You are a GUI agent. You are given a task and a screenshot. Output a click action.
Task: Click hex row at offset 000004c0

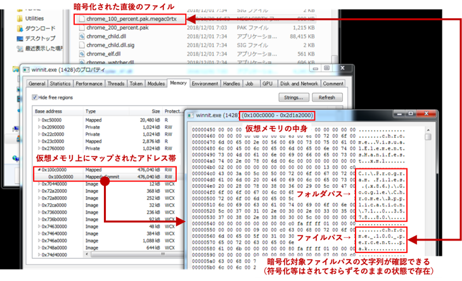coord(298,173)
